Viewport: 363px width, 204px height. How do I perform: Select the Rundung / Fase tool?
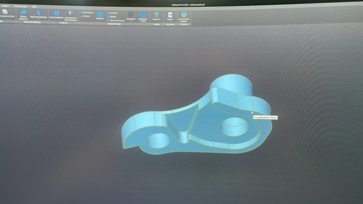[x=143, y=17]
